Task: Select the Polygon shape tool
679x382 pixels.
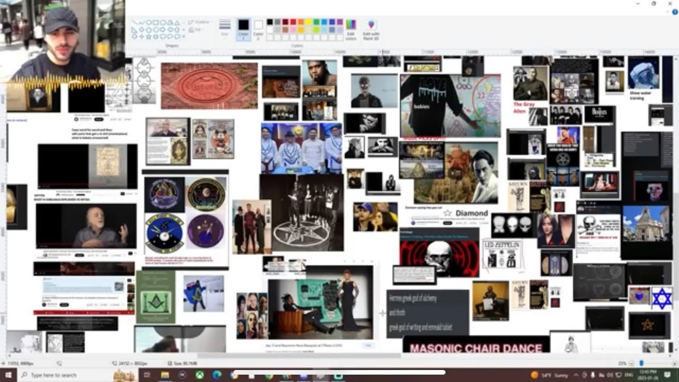Action: [169, 23]
